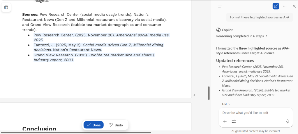298x134 pixels.
Task: Click the Copilot logo icon
Action: [218, 30]
